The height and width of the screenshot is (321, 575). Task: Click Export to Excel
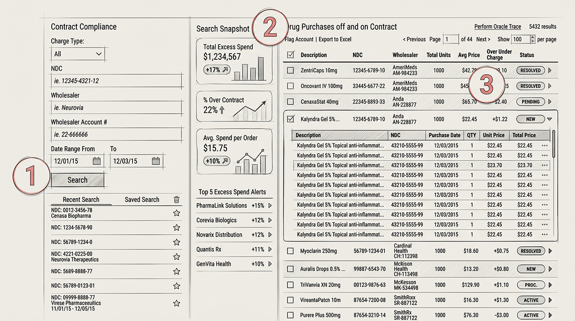pos(335,39)
